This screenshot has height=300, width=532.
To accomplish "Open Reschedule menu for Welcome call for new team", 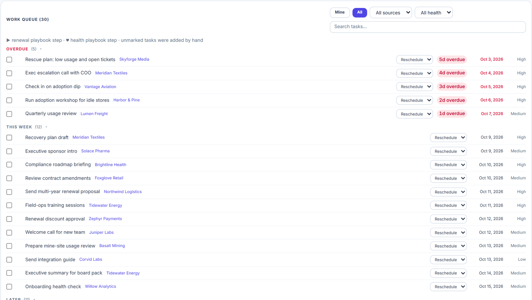I will pyautogui.click(x=449, y=232).
